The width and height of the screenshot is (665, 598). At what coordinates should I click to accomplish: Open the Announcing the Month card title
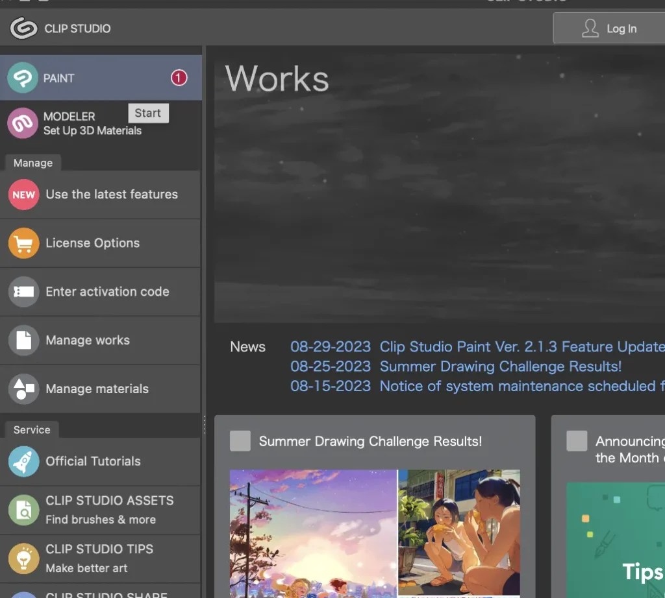coord(630,449)
